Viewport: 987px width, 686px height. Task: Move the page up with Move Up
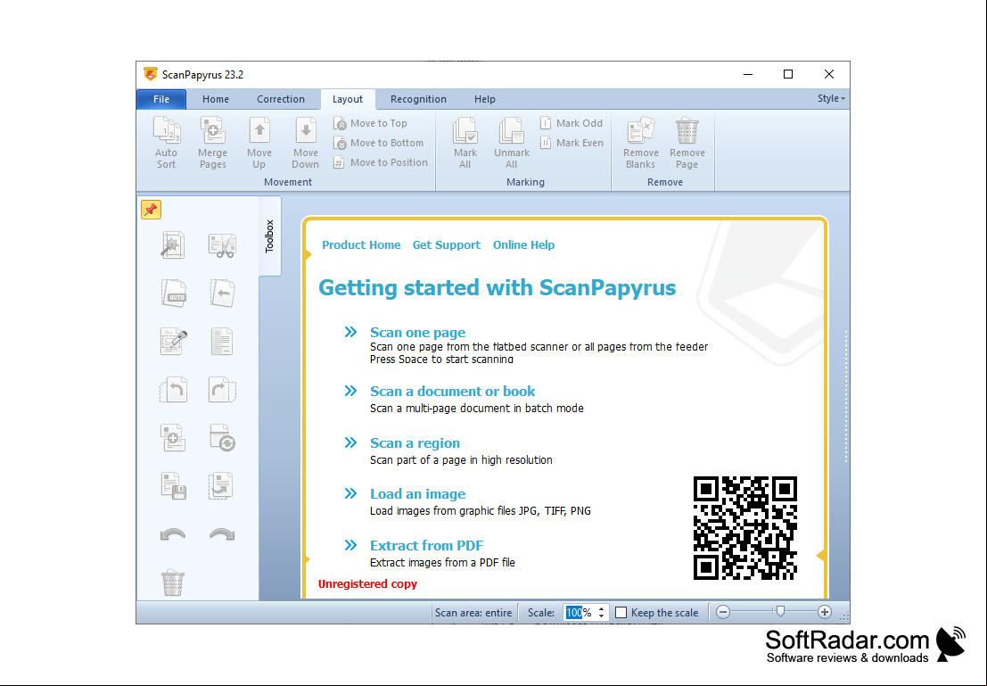point(259,143)
